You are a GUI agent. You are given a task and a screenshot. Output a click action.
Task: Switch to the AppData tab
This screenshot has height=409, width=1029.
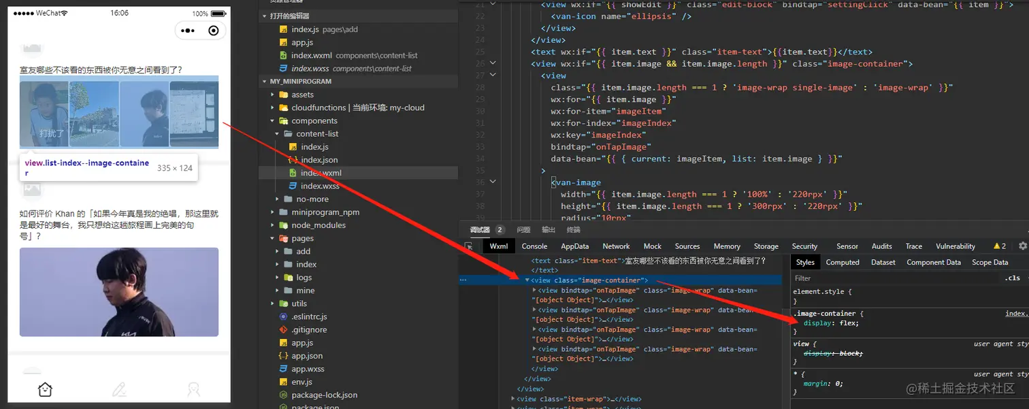tap(574, 246)
